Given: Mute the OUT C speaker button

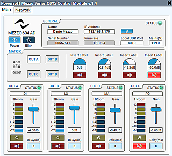Looking at the screenshot, I should point(98,146).
